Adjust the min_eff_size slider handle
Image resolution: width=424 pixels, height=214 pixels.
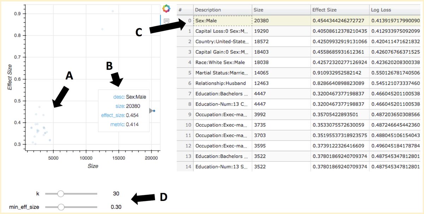point(60,207)
